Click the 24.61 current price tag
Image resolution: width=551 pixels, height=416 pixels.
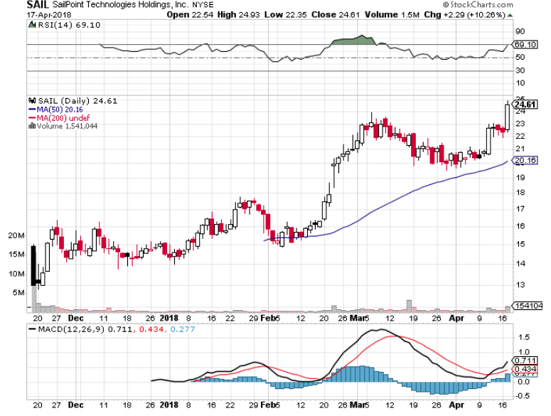coord(525,105)
